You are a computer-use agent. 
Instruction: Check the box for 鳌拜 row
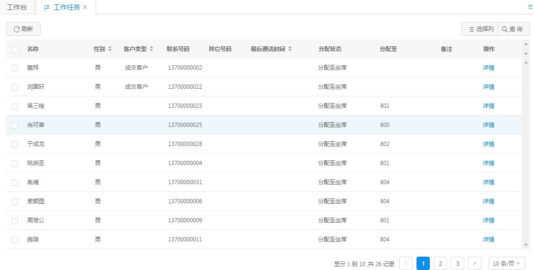pos(15,68)
